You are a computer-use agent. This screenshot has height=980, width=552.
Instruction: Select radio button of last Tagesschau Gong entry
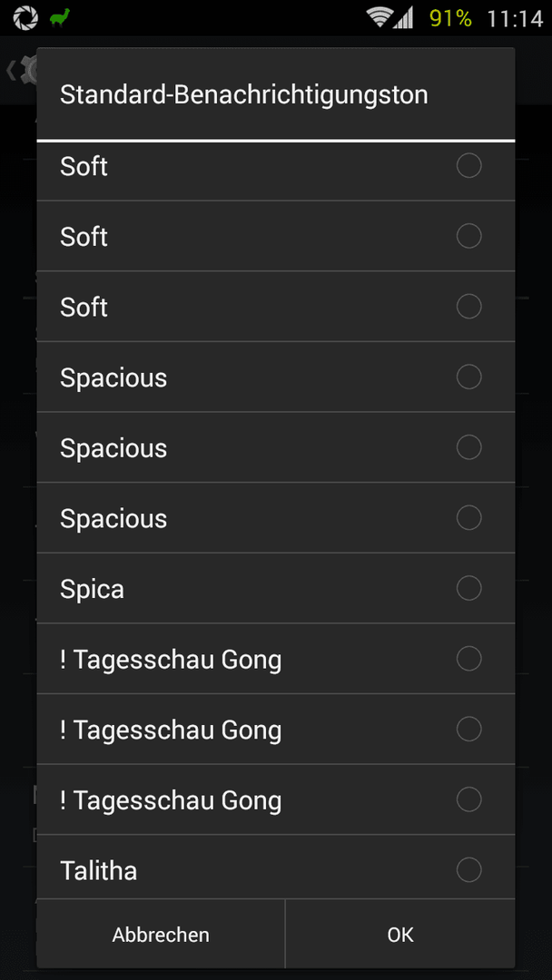tap(468, 799)
